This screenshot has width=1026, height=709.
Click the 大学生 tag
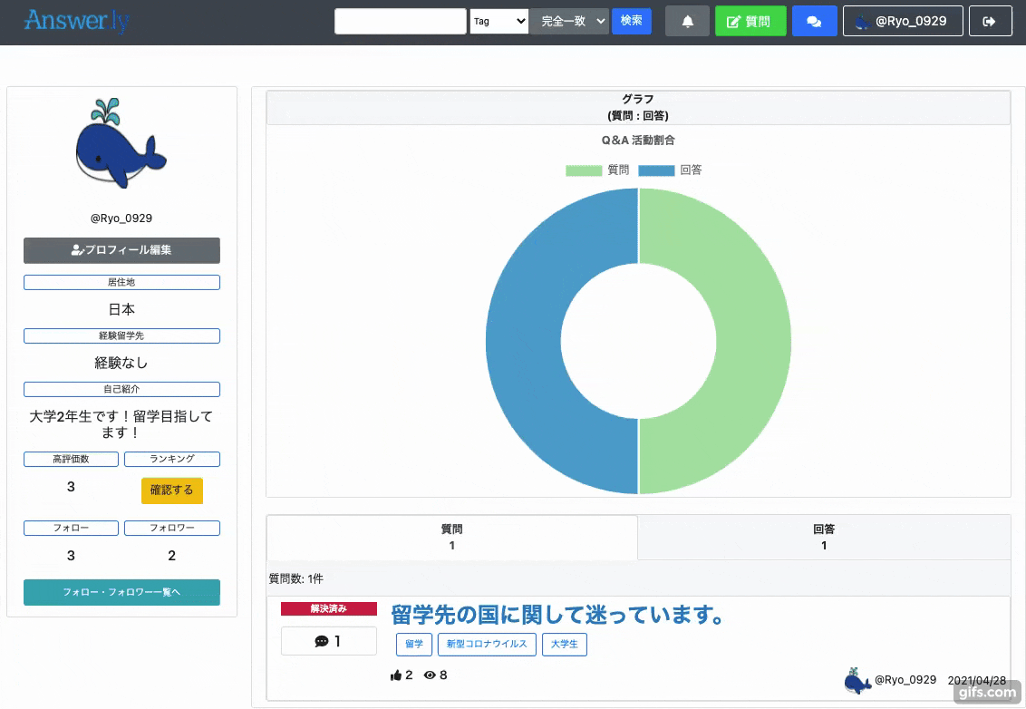click(x=565, y=645)
